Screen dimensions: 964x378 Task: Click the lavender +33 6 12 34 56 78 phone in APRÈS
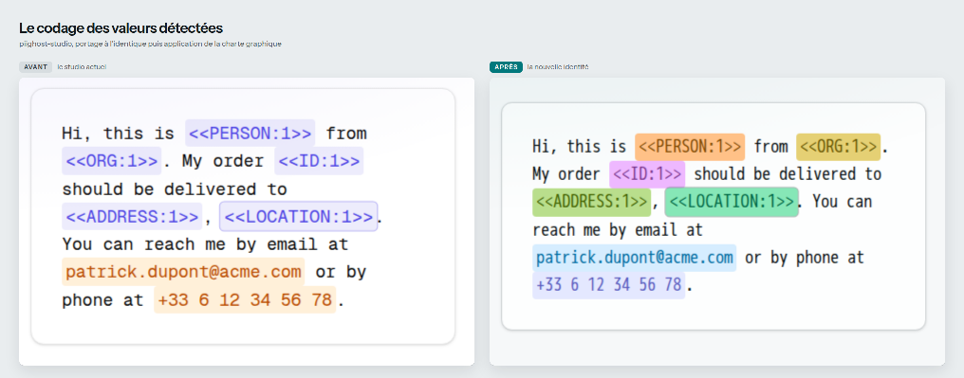click(608, 285)
